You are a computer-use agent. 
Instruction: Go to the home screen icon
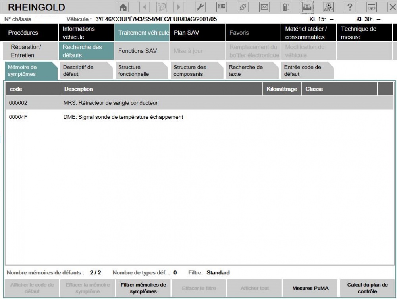pos(123,7)
